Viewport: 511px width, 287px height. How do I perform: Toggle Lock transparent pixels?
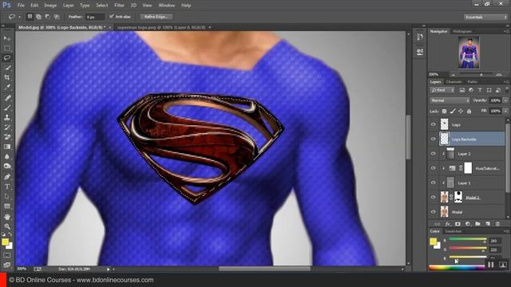tap(444, 112)
